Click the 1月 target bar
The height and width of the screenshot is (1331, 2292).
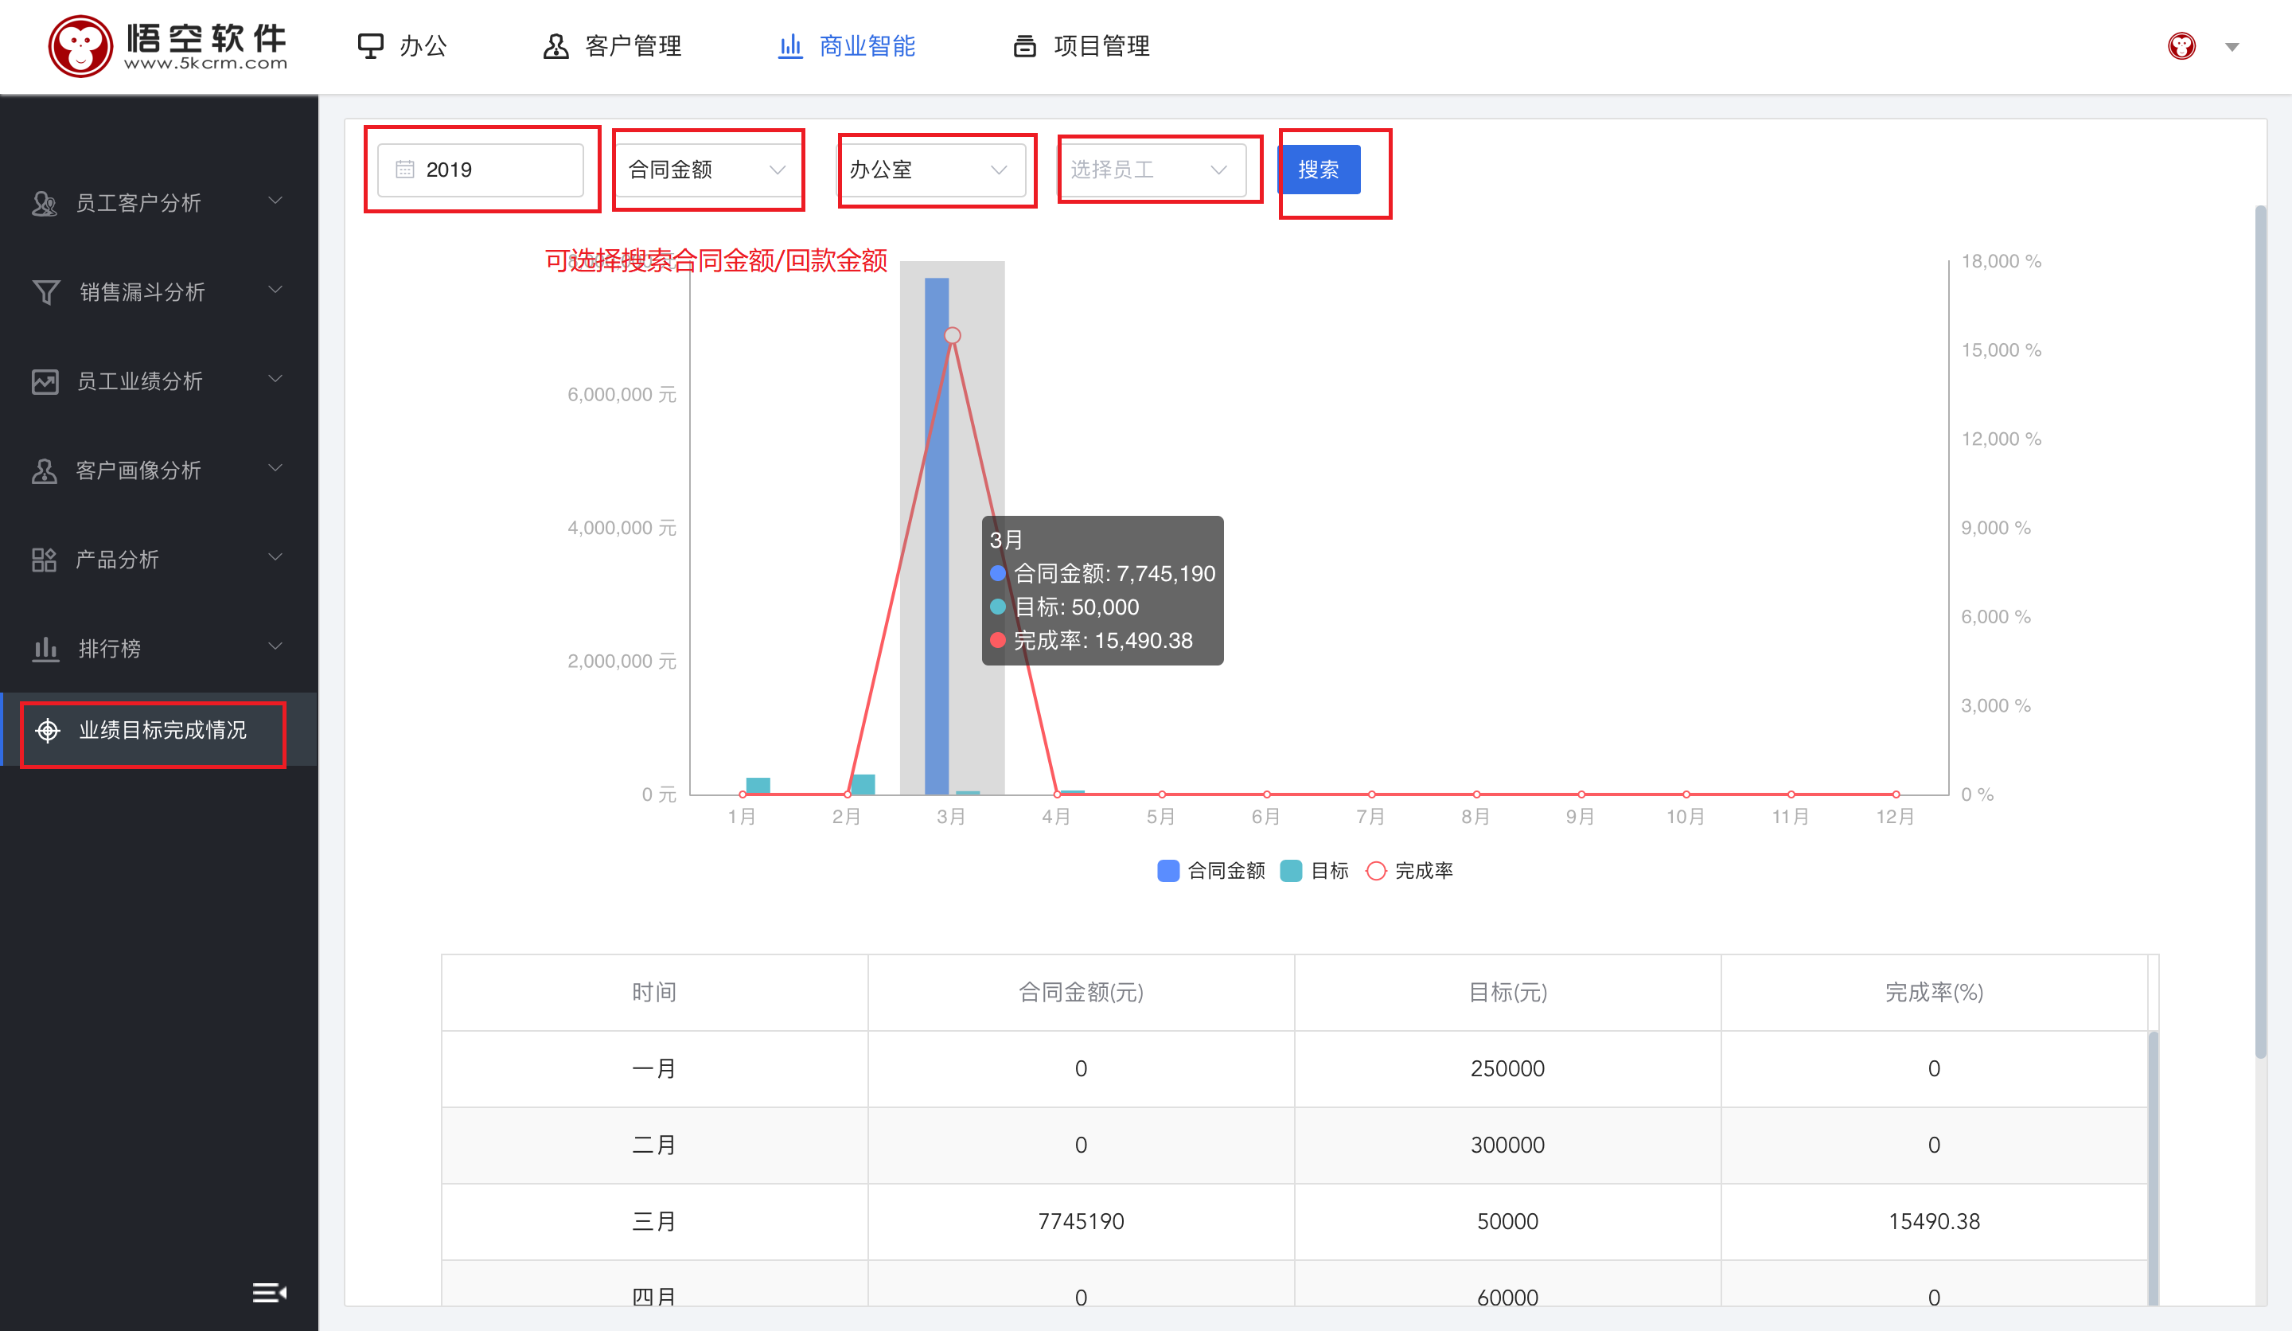758,786
